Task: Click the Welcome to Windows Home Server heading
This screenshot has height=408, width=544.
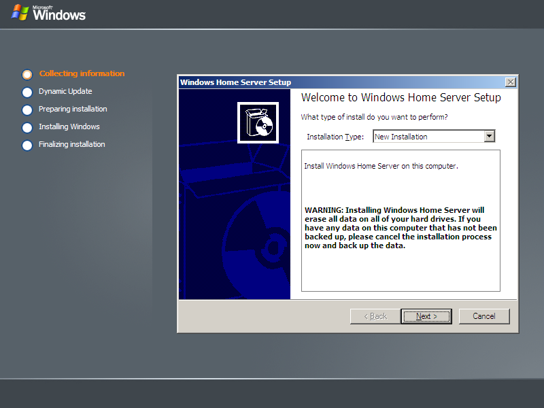Action: click(x=401, y=98)
